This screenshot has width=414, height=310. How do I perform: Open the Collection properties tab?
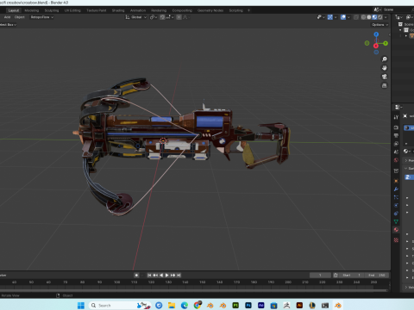(x=396, y=170)
